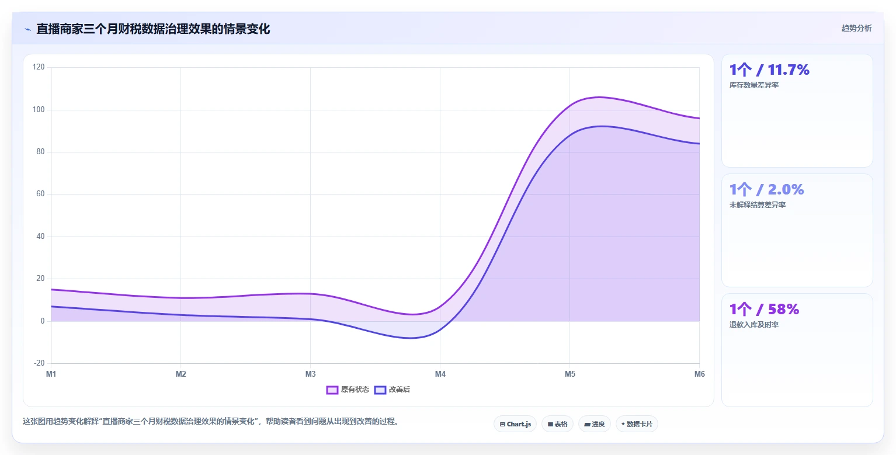Click the caption text below the chart

point(211,421)
